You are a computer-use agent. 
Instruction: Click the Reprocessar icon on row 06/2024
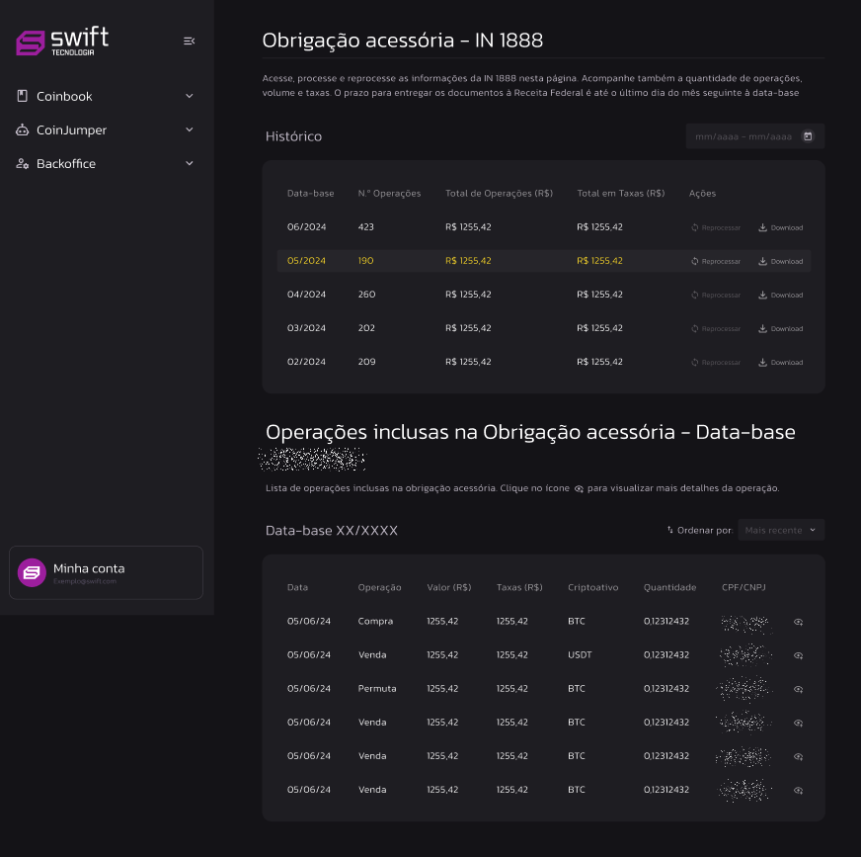tap(694, 226)
